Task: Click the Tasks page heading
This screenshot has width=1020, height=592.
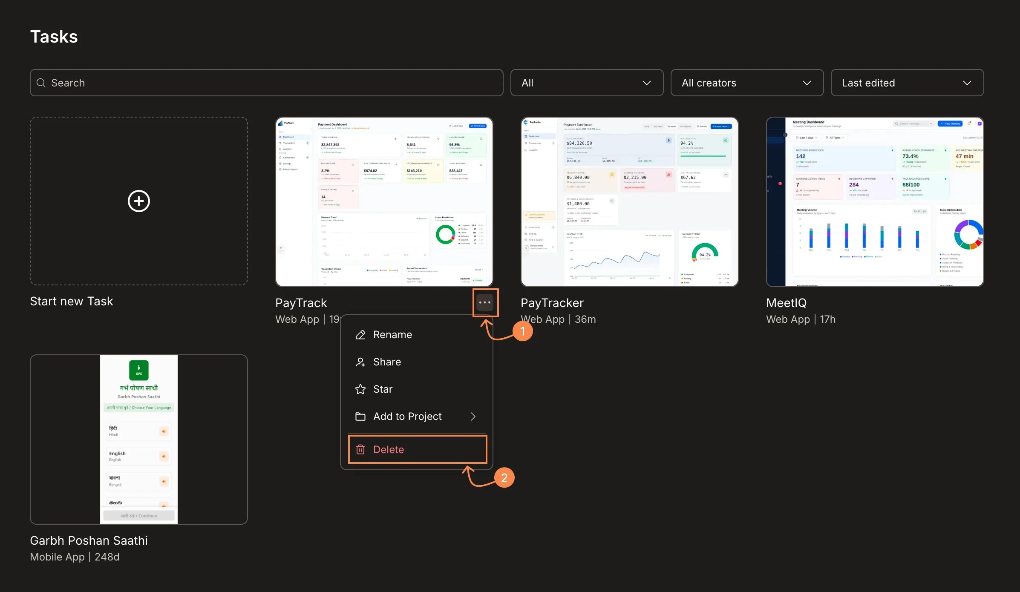Action: click(54, 37)
